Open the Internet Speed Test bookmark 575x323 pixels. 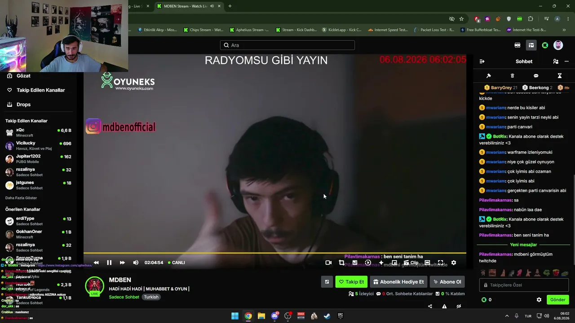tap(388, 30)
